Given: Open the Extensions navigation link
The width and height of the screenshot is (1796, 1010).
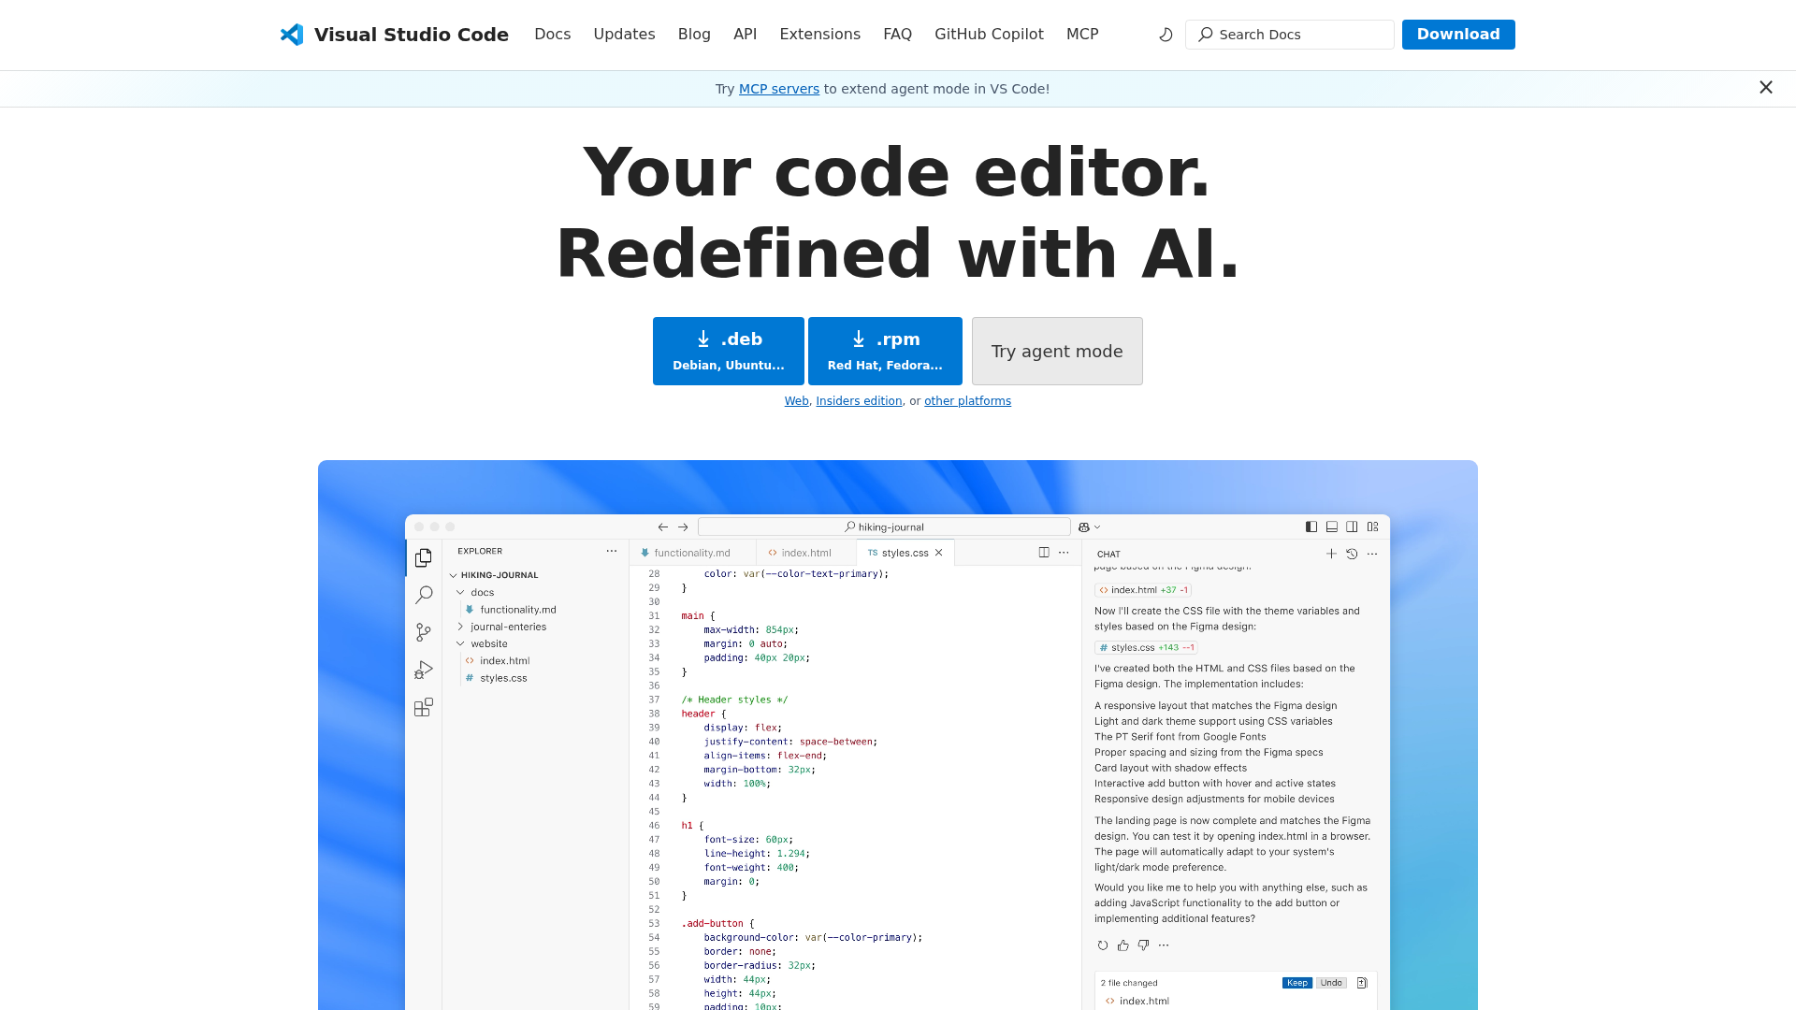Looking at the screenshot, I should tap(819, 35).
